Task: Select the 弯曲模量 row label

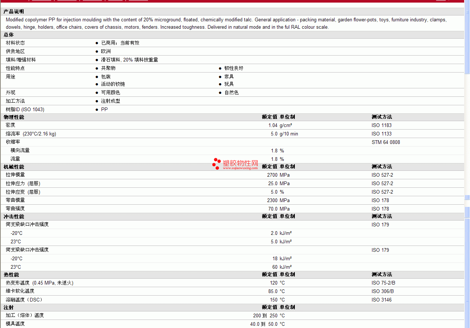Action: coord(15,200)
